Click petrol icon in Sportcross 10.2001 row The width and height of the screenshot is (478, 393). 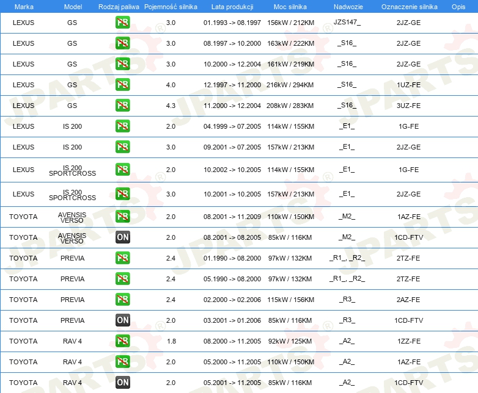[x=122, y=193]
